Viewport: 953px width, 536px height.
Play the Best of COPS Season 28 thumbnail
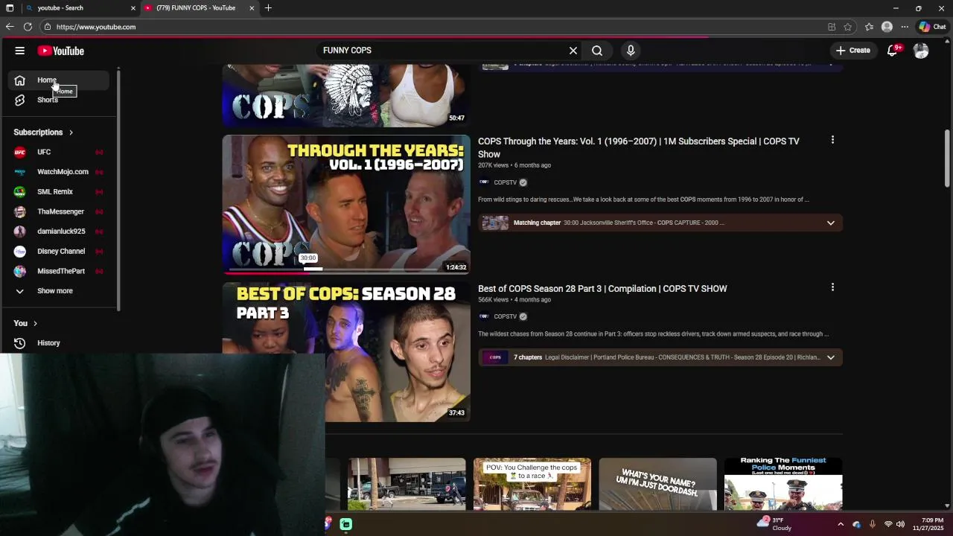click(346, 352)
